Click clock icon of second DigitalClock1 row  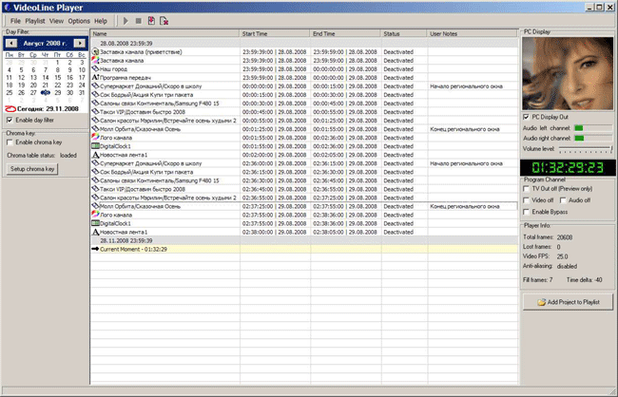coord(95,223)
